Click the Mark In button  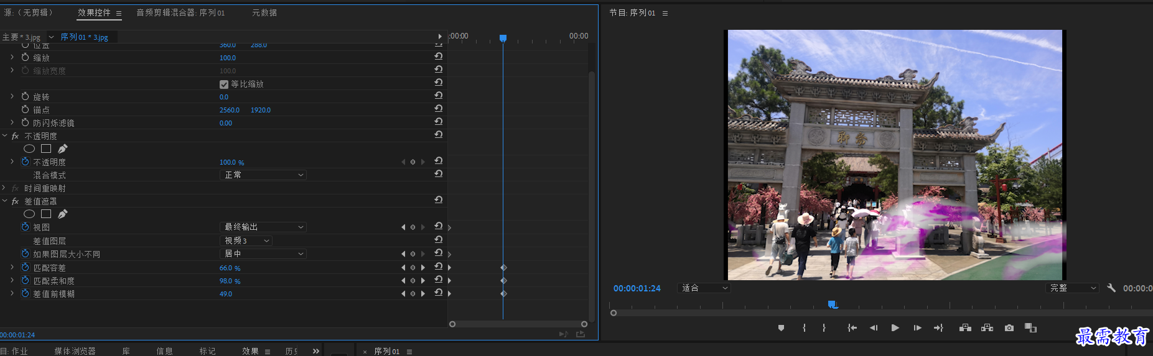coord(804,328)
